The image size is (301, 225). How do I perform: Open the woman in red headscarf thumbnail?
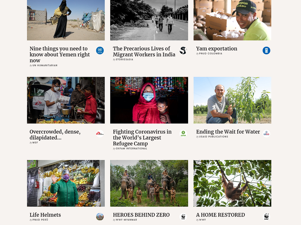149,100
